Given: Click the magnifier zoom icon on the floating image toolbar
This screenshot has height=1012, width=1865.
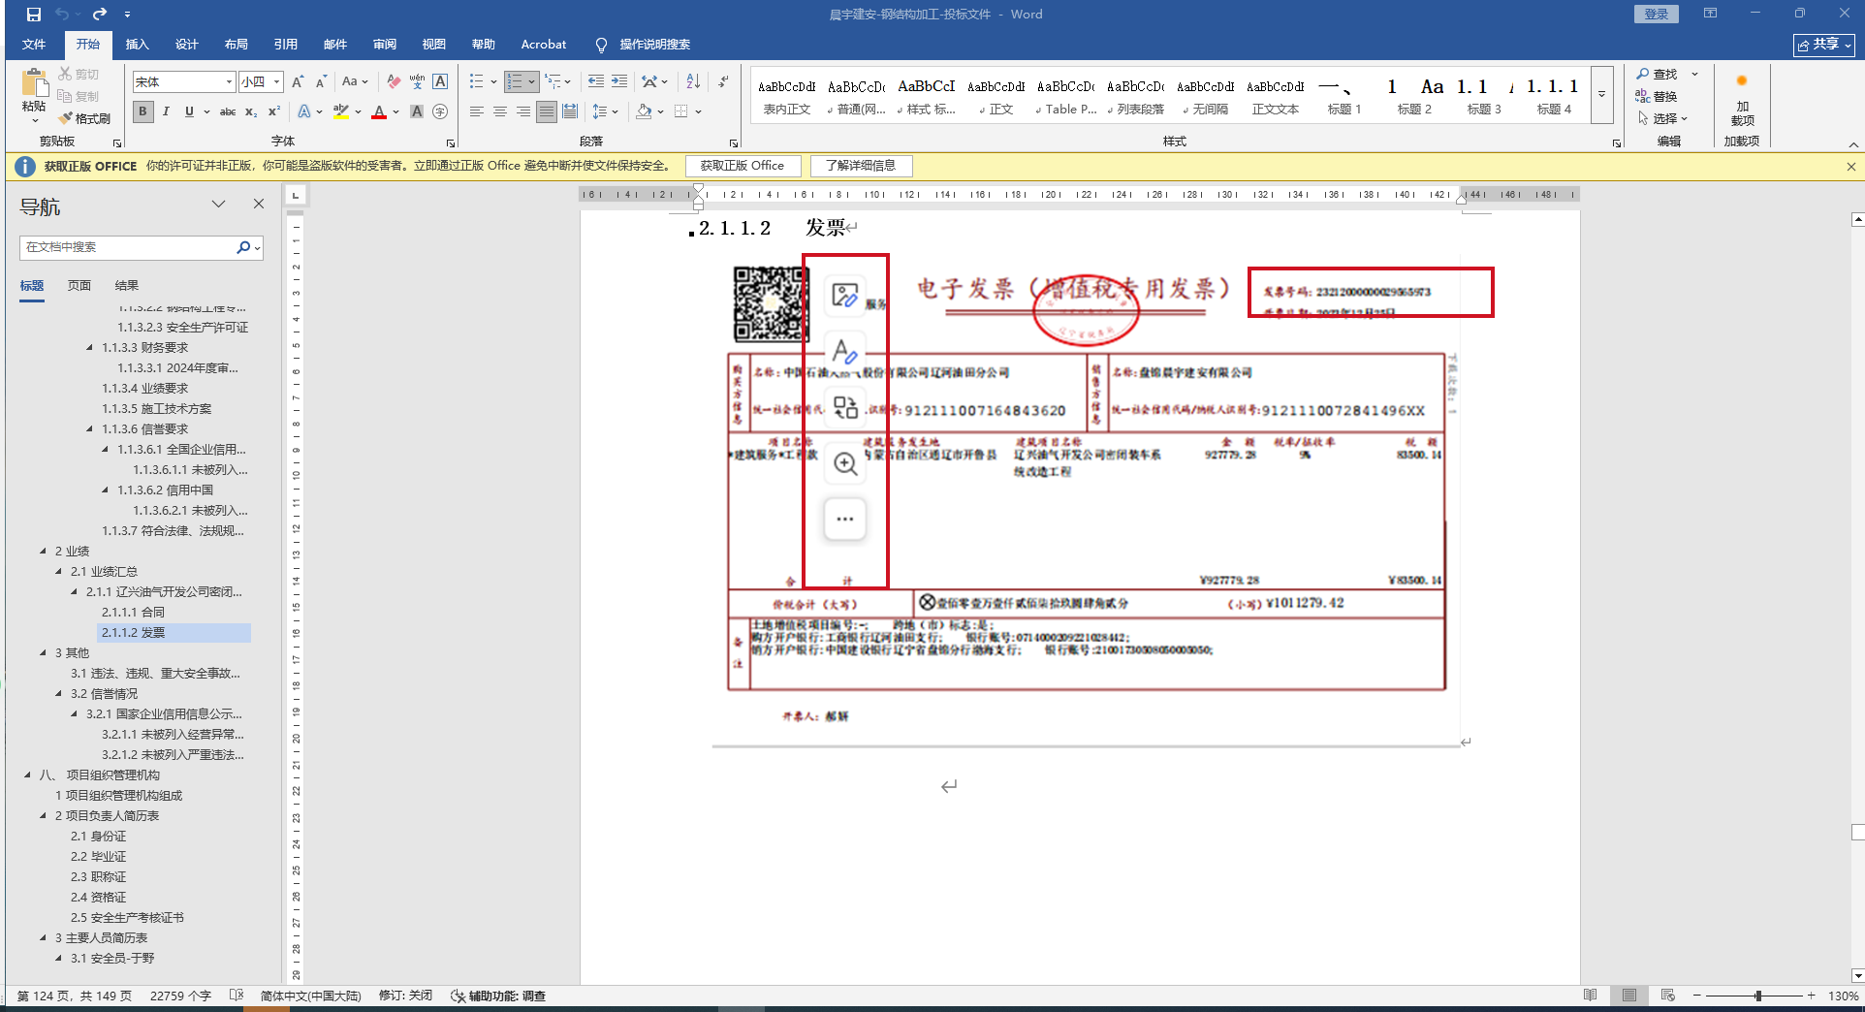Looking at the screenshot, I should [x=845, y=464].
